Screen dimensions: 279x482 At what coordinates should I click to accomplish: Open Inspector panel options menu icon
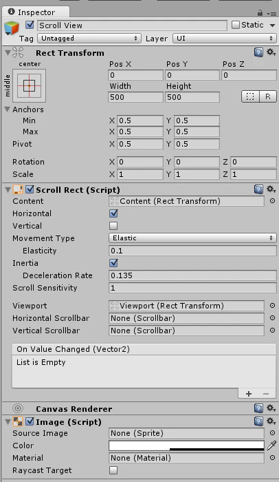click(x=271, y=13)
